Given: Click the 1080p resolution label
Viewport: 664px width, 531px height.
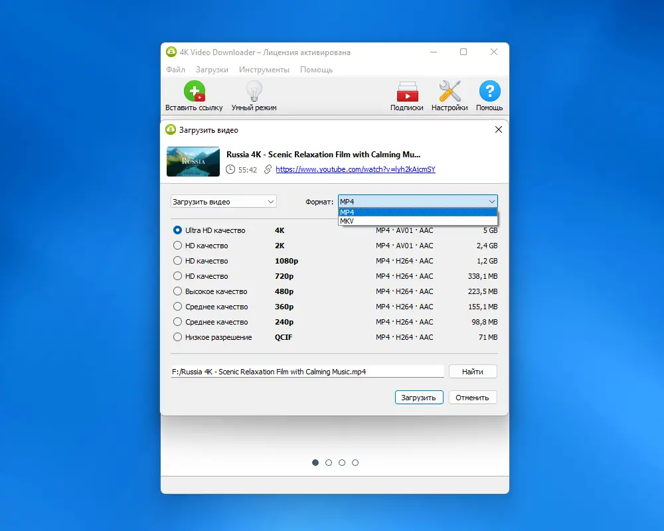Looking at the screenshot, I should [x=286, y=261].
